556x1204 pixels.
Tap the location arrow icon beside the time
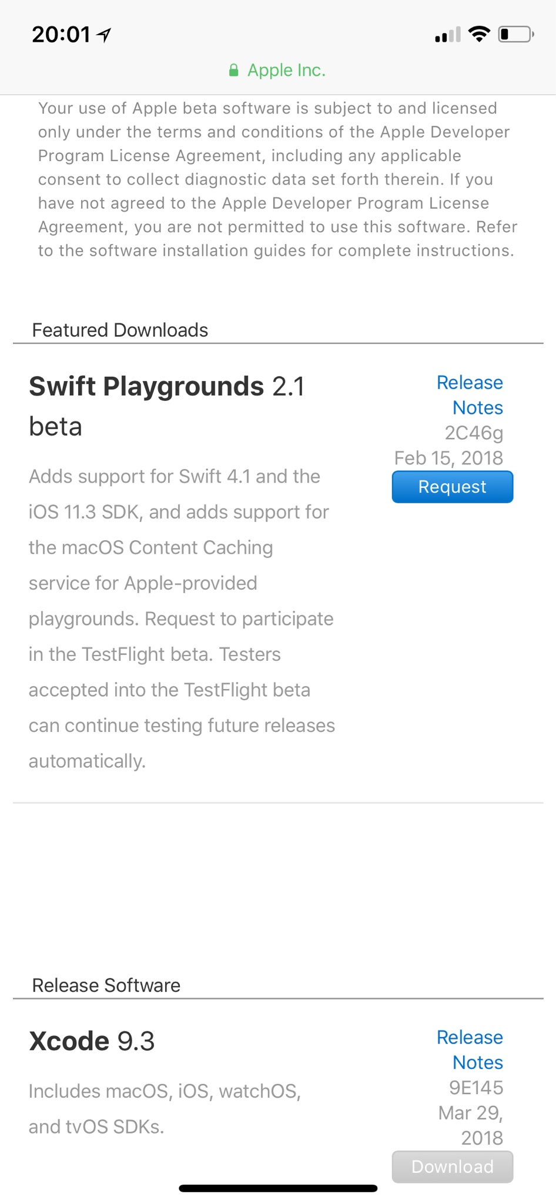(x=104, y=35)
